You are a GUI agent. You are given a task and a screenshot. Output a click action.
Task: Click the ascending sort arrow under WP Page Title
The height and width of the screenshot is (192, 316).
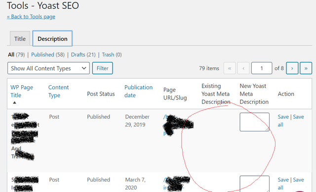coord(14,102)
